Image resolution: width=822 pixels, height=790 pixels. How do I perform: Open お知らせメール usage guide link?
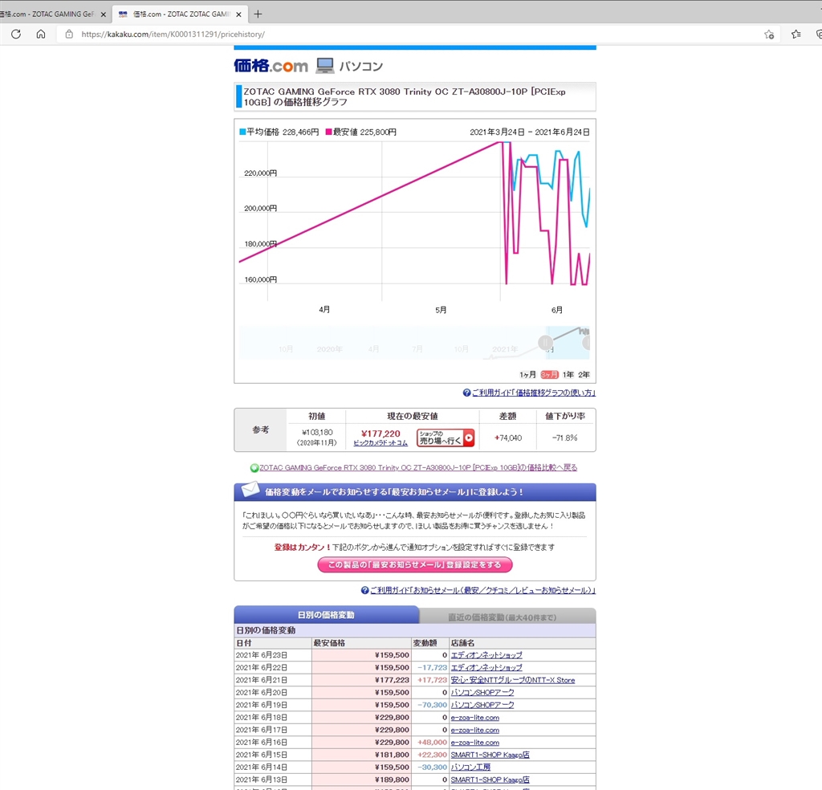482,590
